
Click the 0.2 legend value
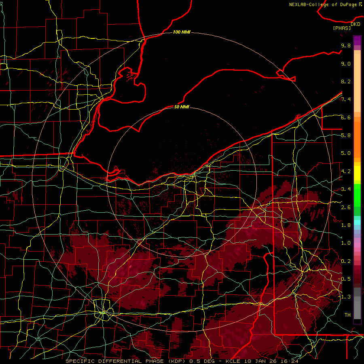click(346, 261)
